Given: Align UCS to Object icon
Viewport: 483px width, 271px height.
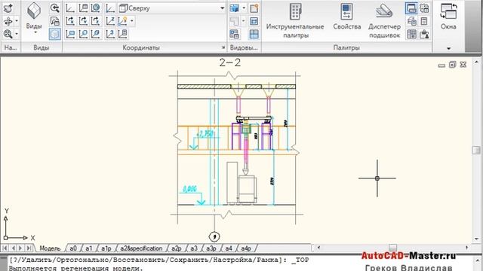Looking at the screenshot, I should click(x=83, y=34).
